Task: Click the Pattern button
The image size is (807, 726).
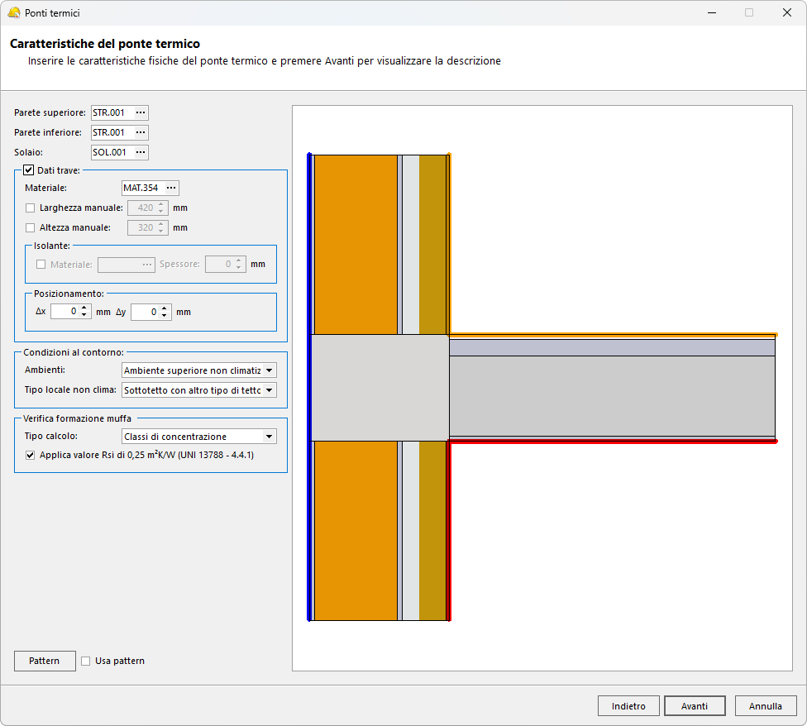Action: (45, 661)
